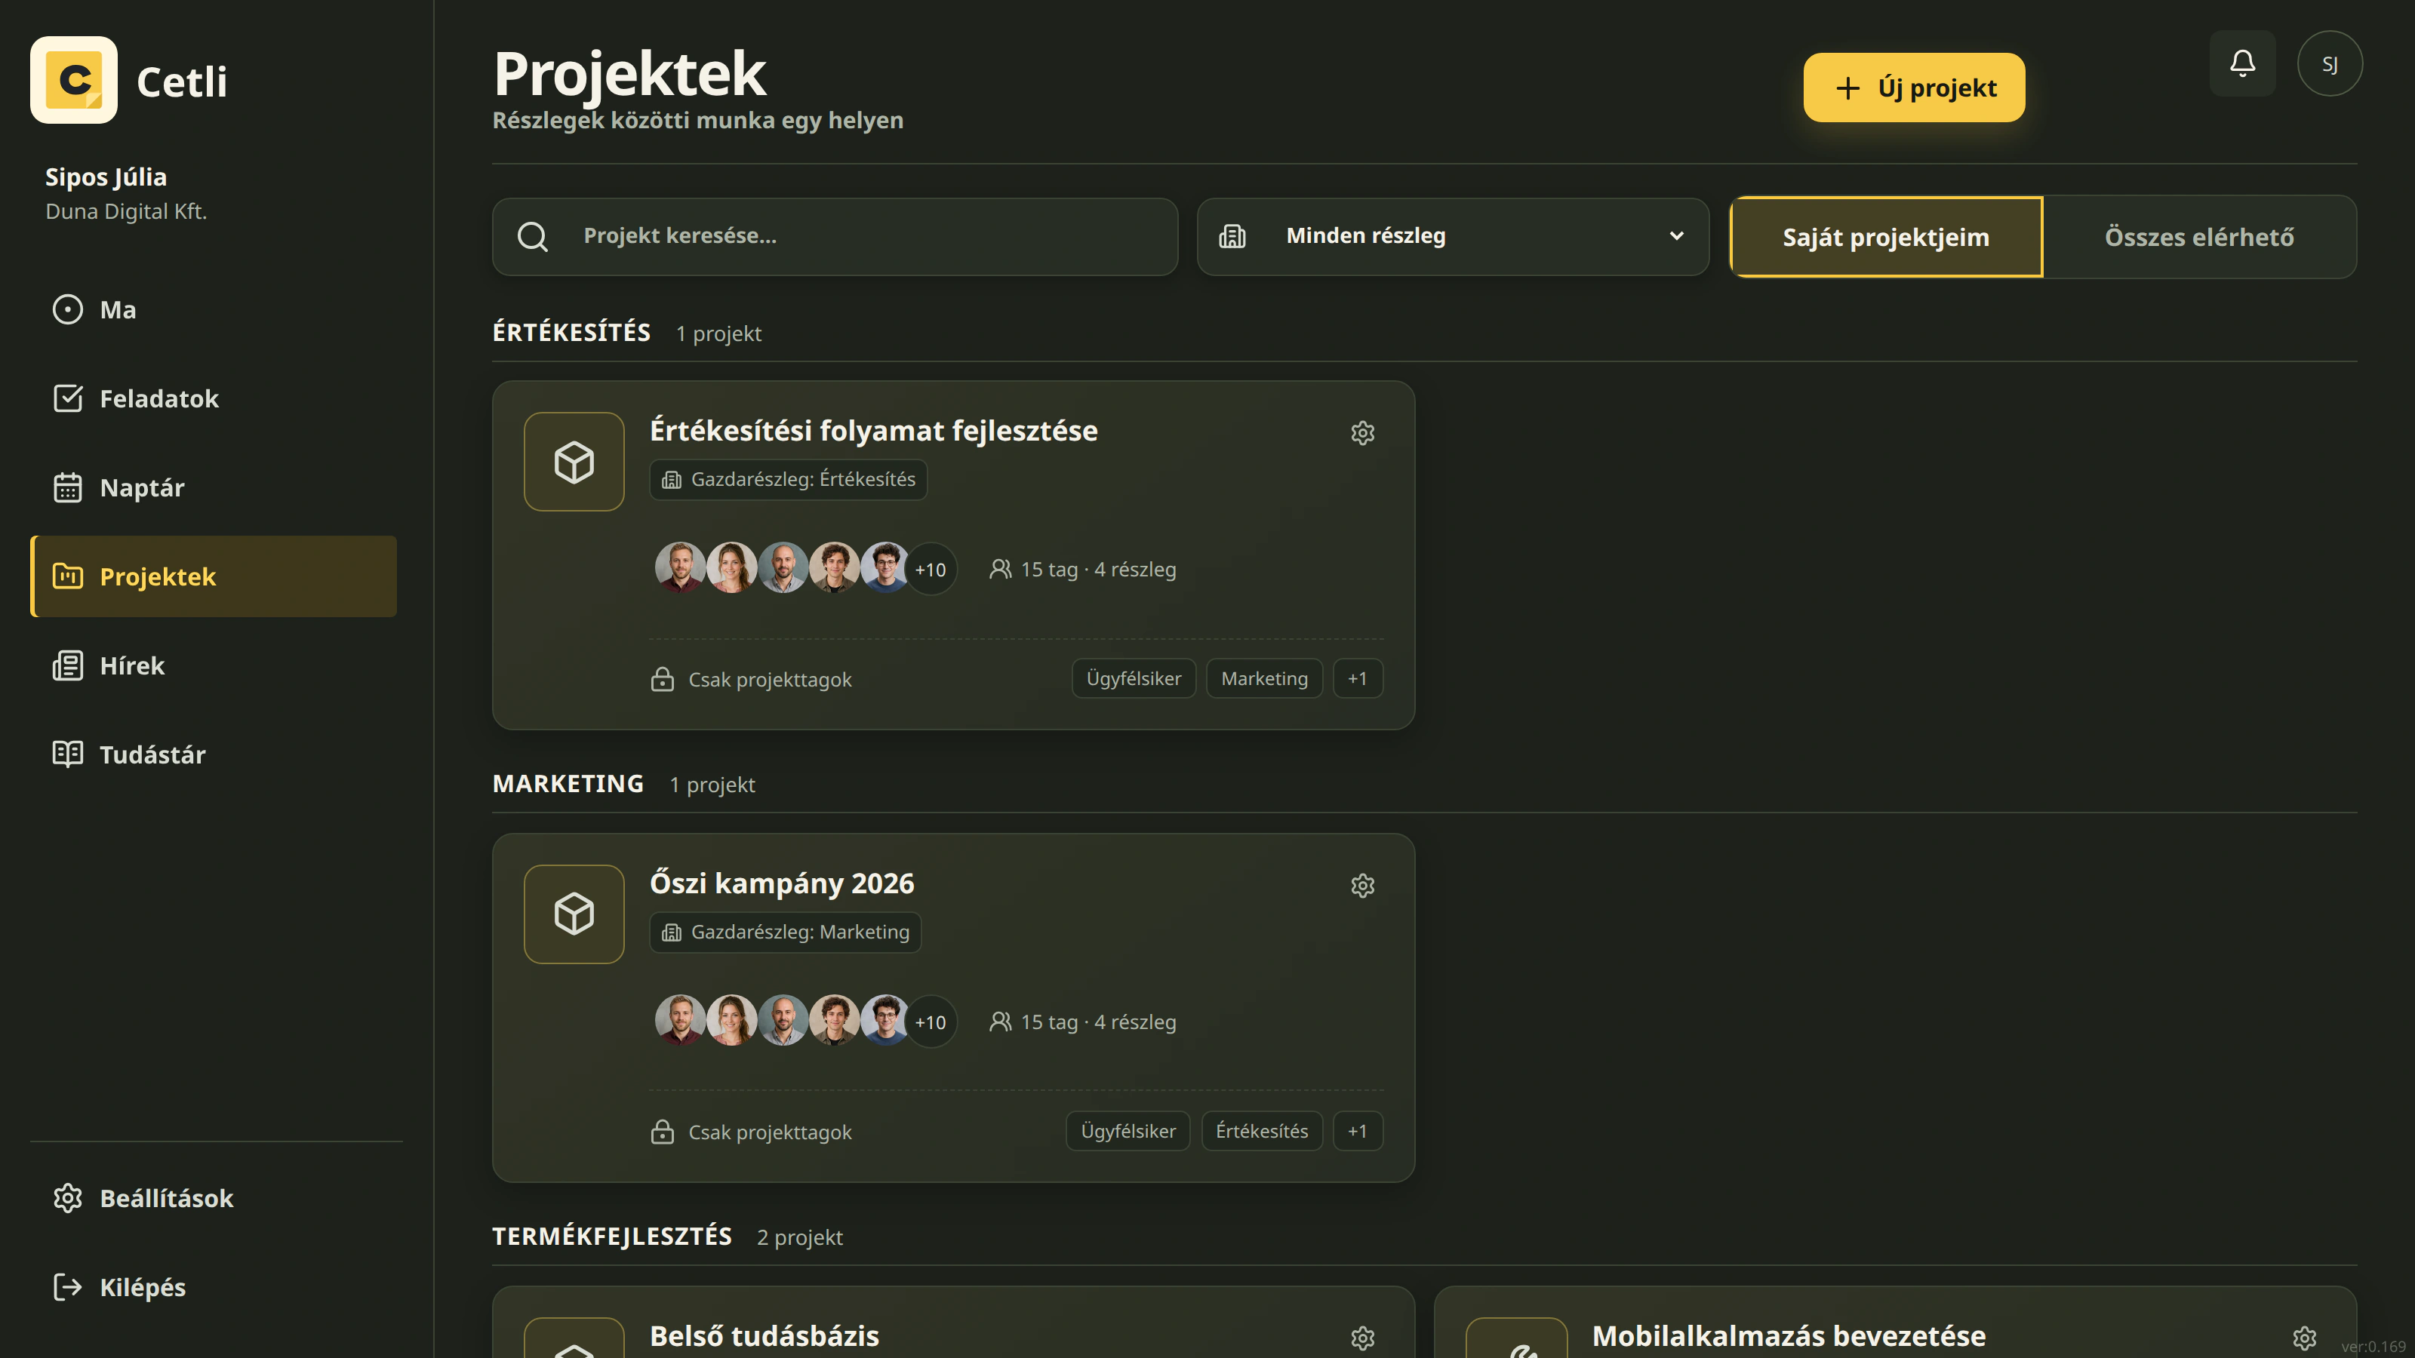Click first member avatar in Értékesítési folyamat card
The width and height of the screenshot is (2415, 1358).
tap(680, 569)
